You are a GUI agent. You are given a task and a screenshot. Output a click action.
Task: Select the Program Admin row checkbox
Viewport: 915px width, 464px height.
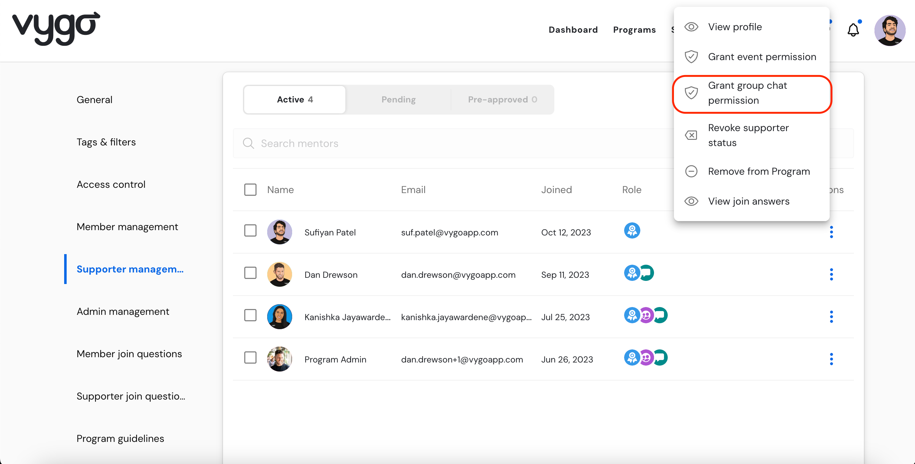[x=250, y=357]
